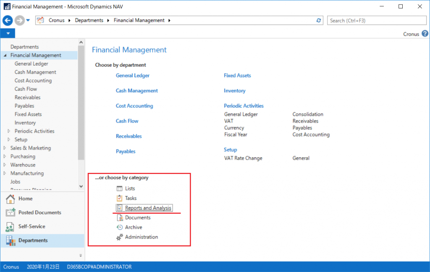Select Departments root in navigation tree
Image resolution: width=430 pixels, height=272 pixels.
[x=24, y=47]
